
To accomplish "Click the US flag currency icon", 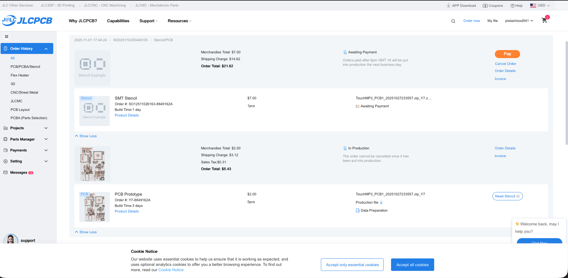I will pos(533,5).
